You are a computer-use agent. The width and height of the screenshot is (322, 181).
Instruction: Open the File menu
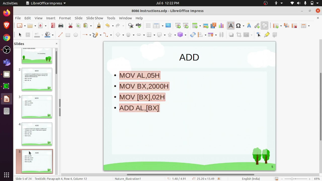[18, 18]
